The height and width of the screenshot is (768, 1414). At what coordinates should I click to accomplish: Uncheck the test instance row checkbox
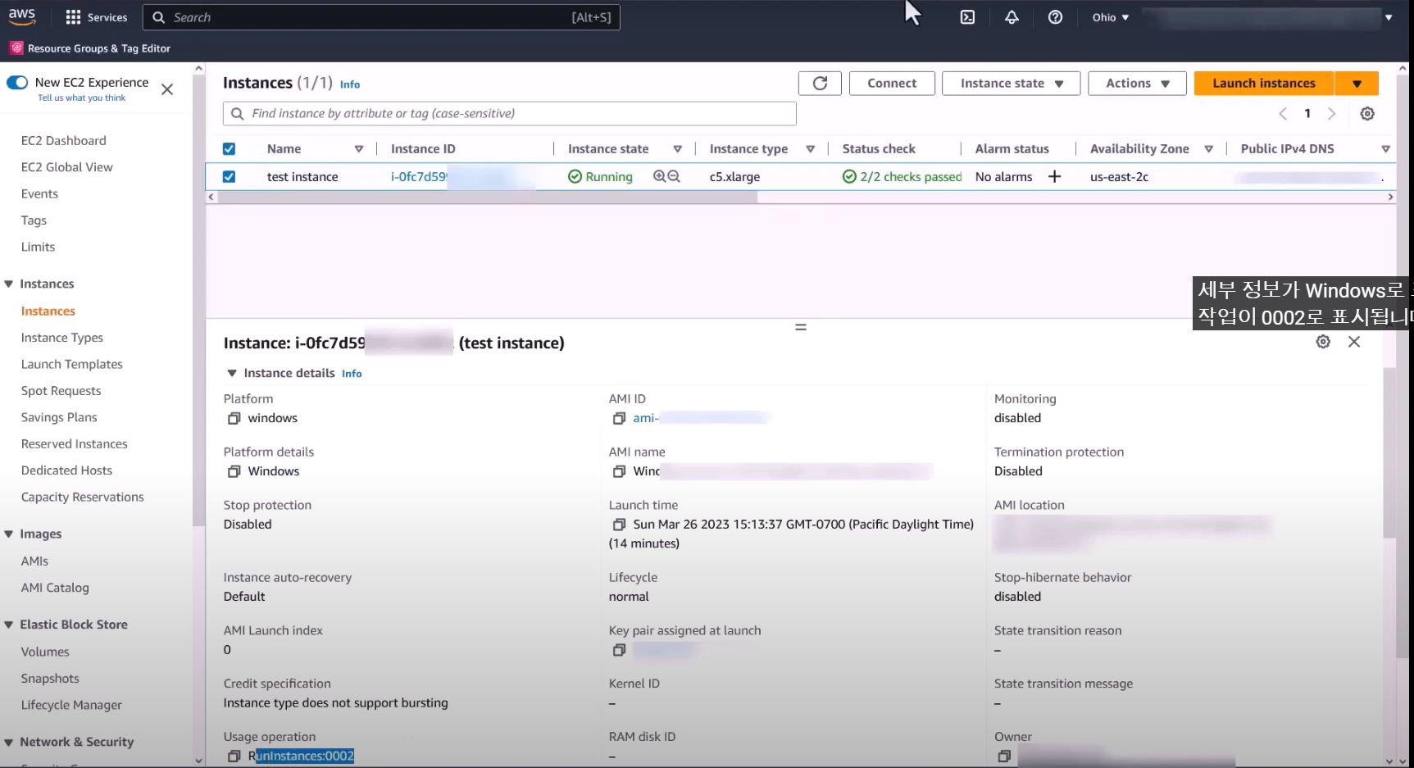click(229, 176)
